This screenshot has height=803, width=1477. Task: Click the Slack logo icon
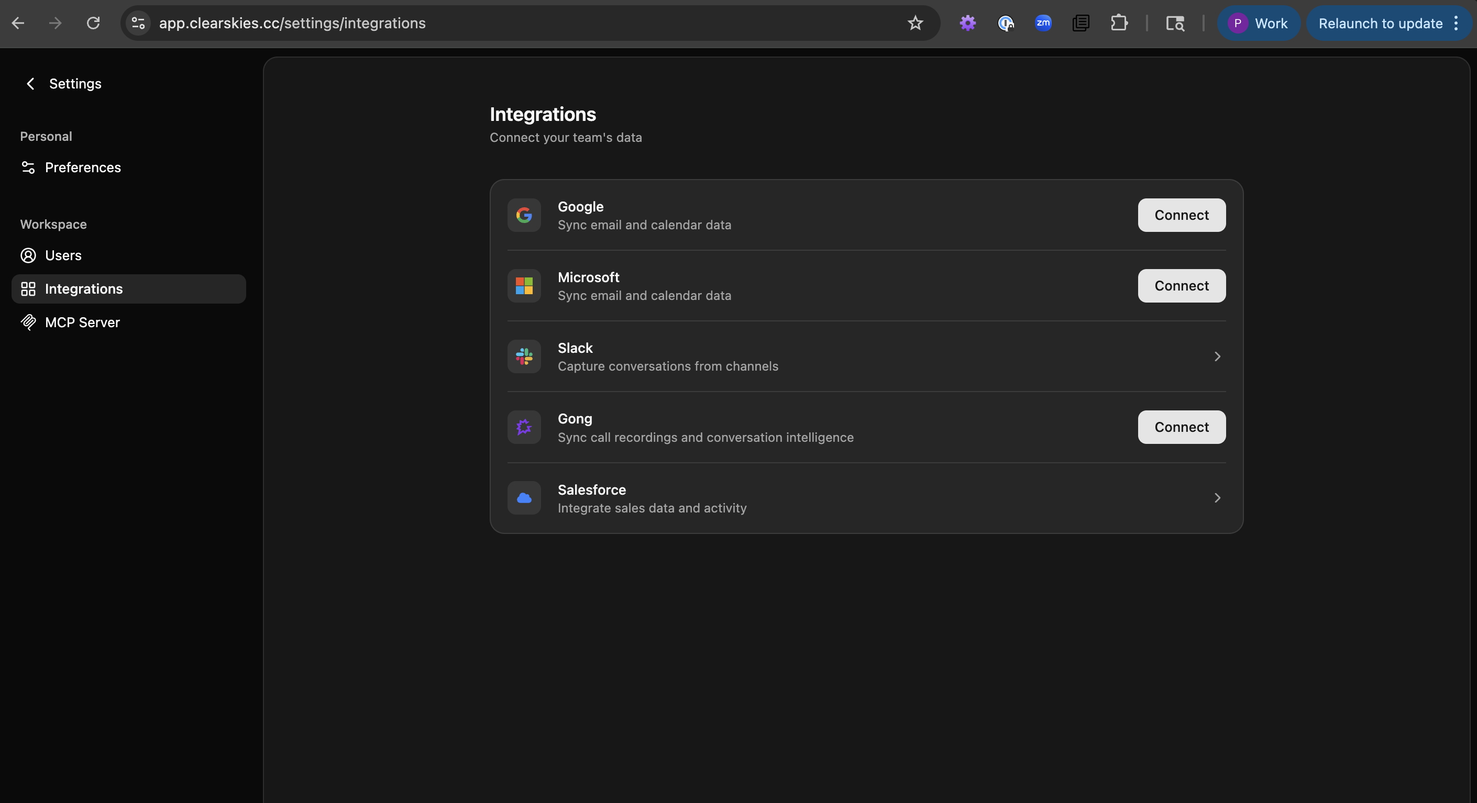coord(523,356)
